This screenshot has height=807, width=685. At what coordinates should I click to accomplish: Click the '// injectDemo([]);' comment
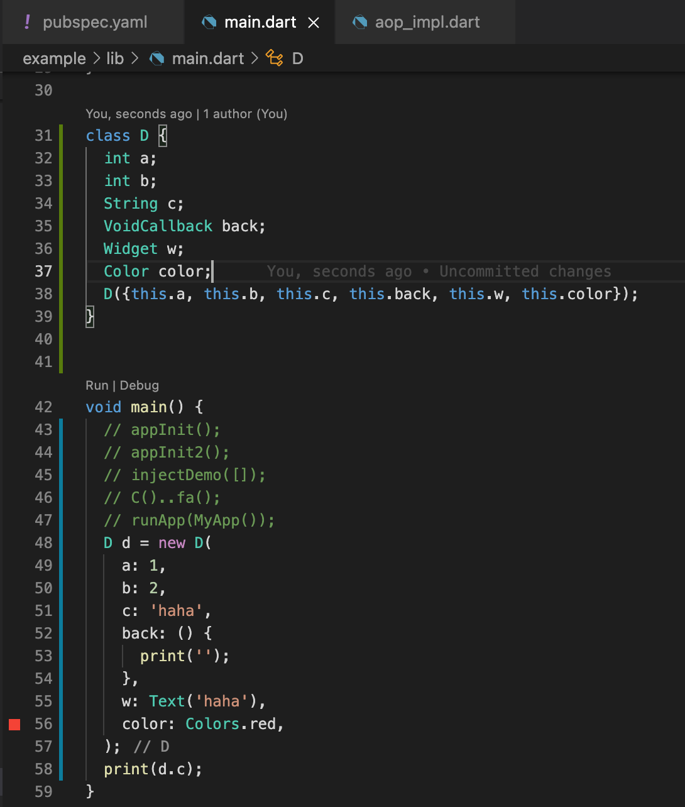point(185,475)
